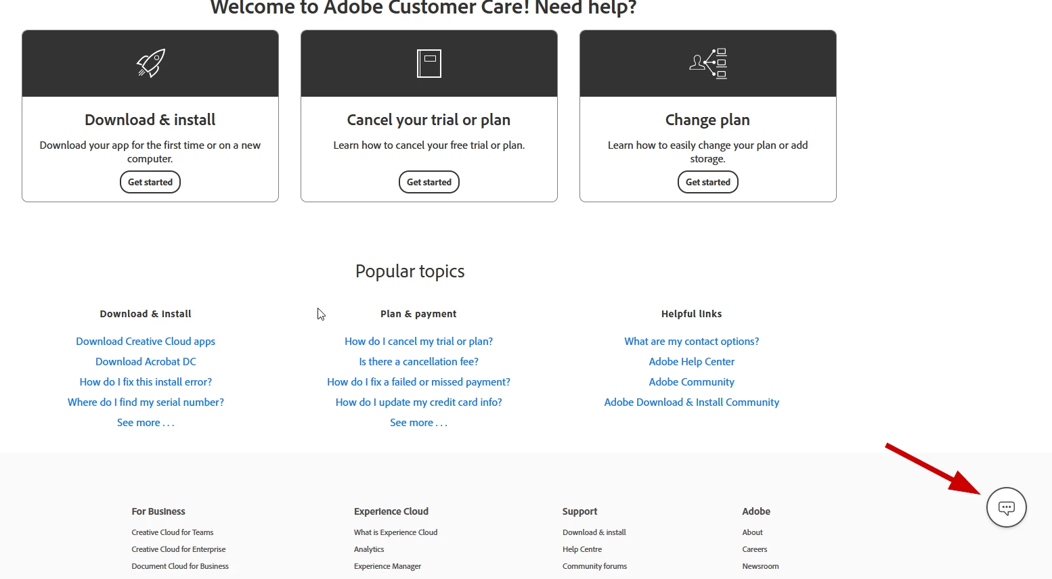
Task: Open Is there a cancellation fee link
Action: pyautogui.click(x=418, y=362)
